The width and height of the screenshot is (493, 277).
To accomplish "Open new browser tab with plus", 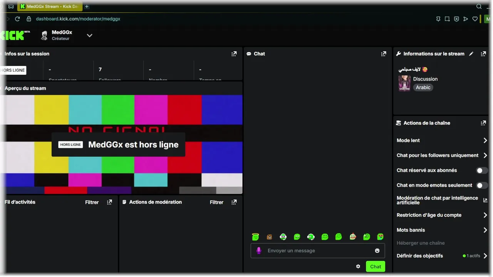I will [87, 7].
